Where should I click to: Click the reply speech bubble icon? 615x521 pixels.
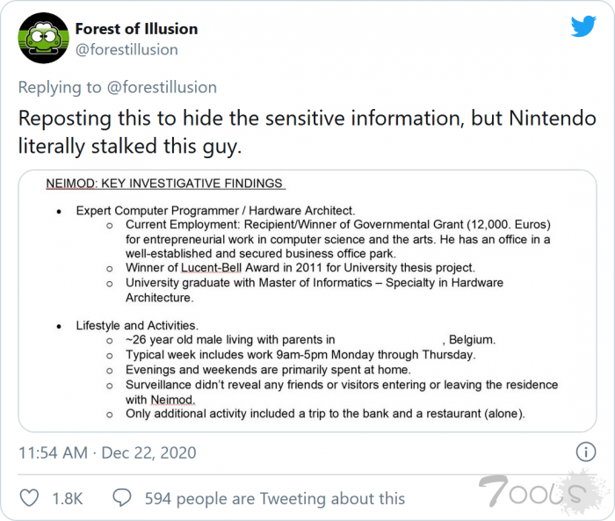[x=123, y=498]
